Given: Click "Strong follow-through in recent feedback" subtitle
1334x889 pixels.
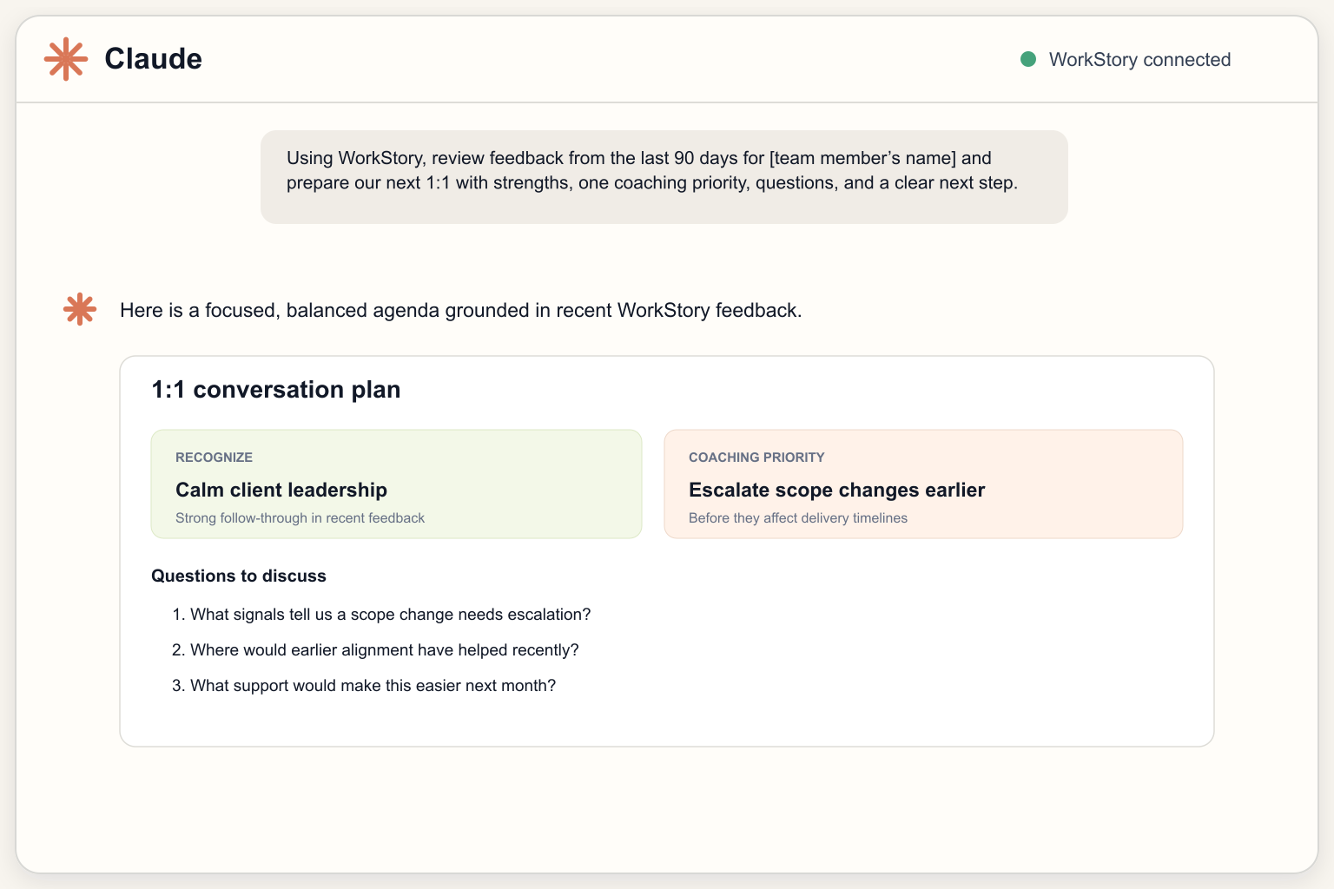Looking at the screenshot, I should [300, 517].
